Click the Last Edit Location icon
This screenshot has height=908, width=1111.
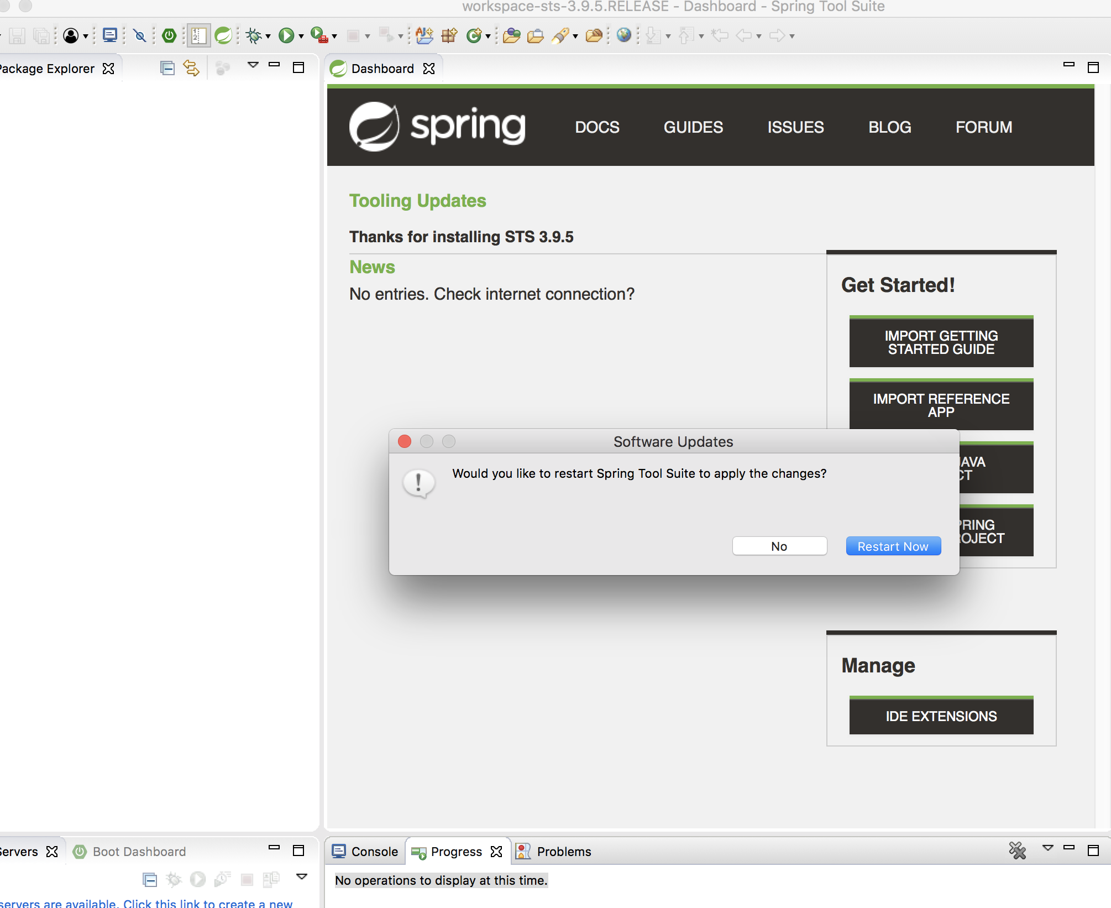719,36
